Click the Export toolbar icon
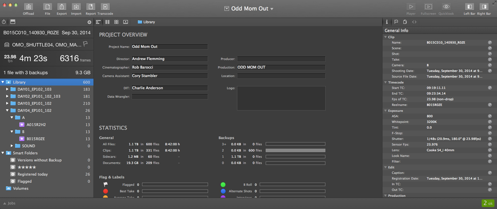The width and height of the screenshot is (497, 209). tap(62, 7)
